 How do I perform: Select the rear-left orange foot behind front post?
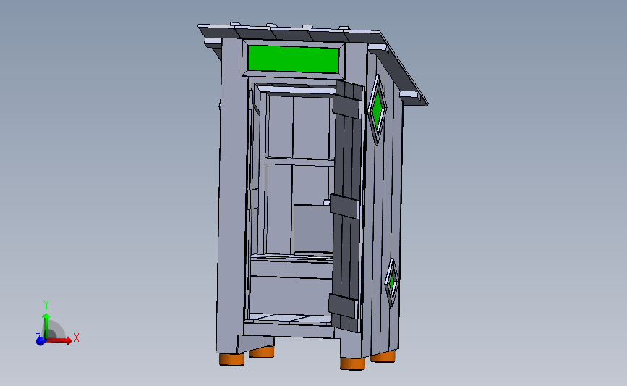(x=262, y=351)
